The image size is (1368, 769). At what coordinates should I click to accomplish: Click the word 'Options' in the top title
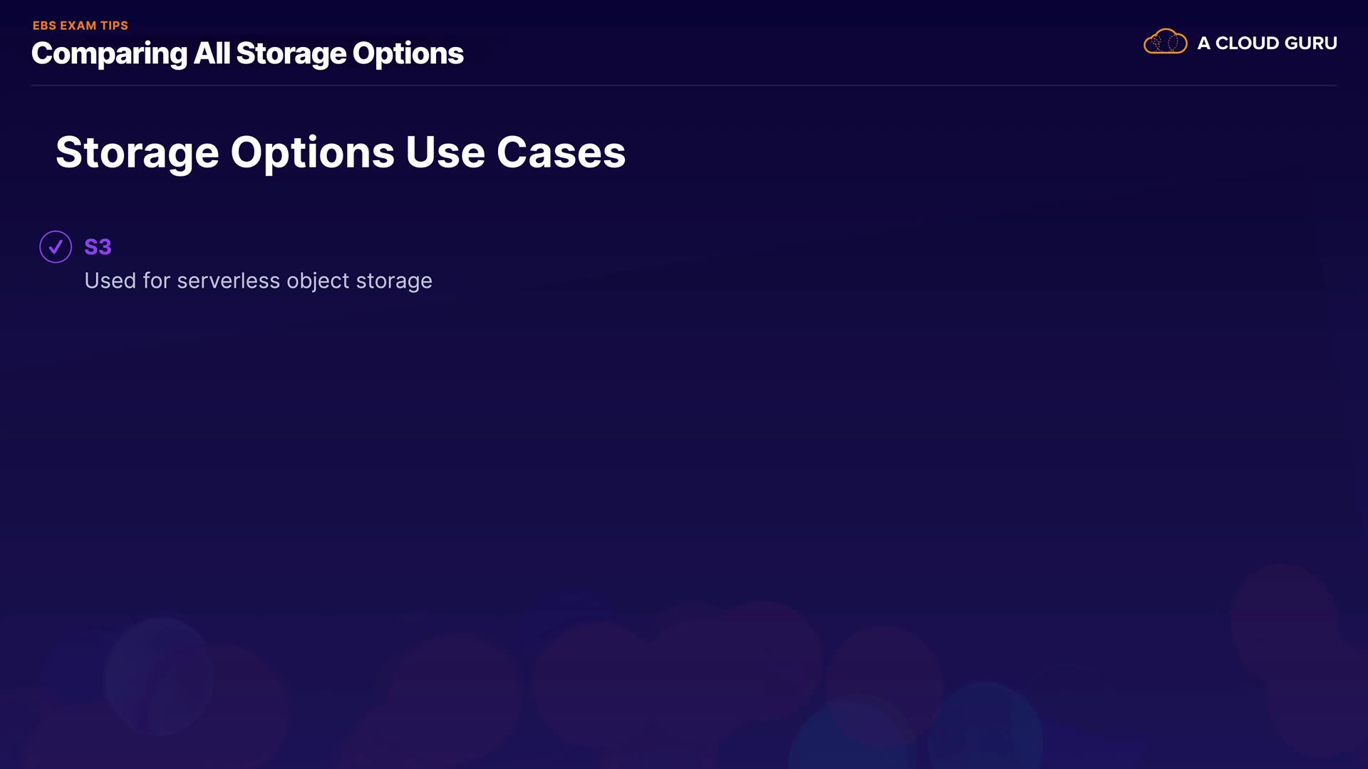(x=408, y=54)
